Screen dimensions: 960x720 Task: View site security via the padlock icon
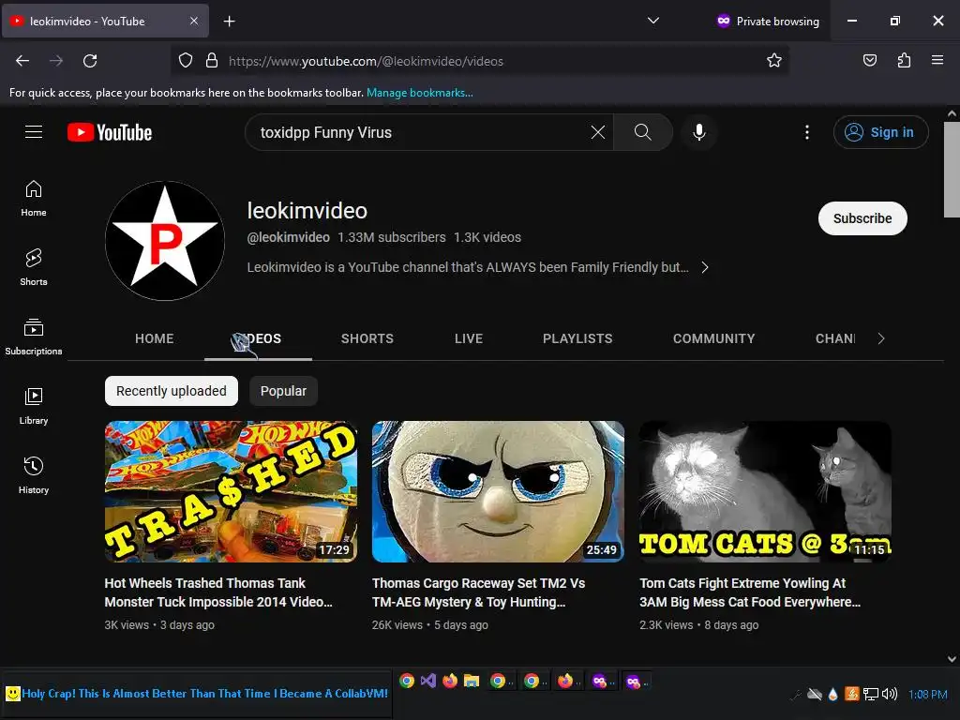click(x=212, y=61)
